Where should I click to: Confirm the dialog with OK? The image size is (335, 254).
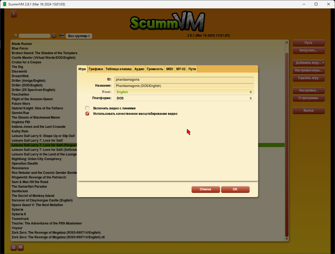[235, 189]
